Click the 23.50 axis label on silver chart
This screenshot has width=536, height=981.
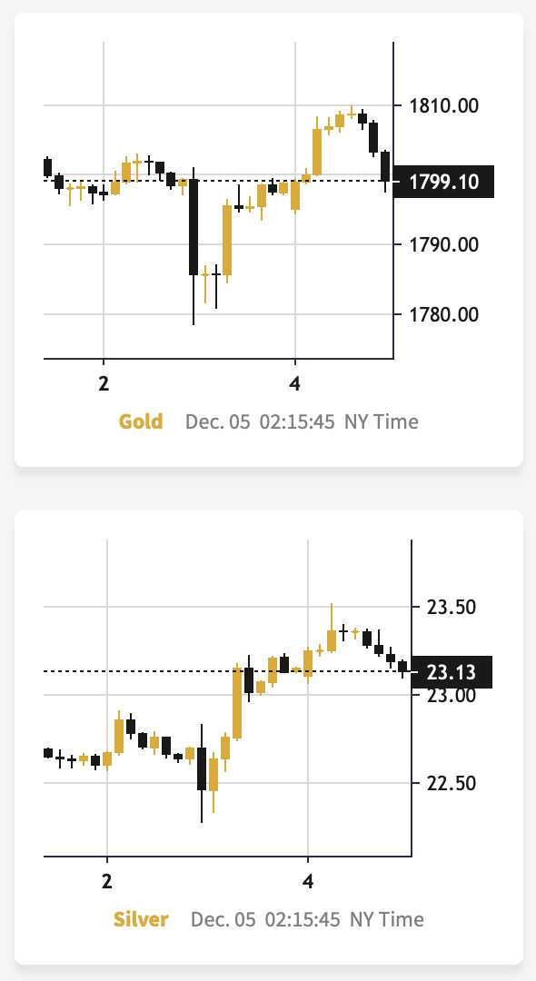[x=451, y=608]
